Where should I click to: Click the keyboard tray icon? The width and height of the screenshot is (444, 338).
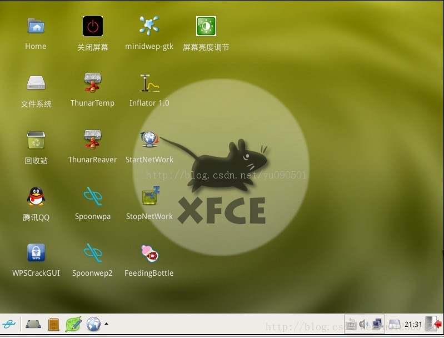[351, 324]
